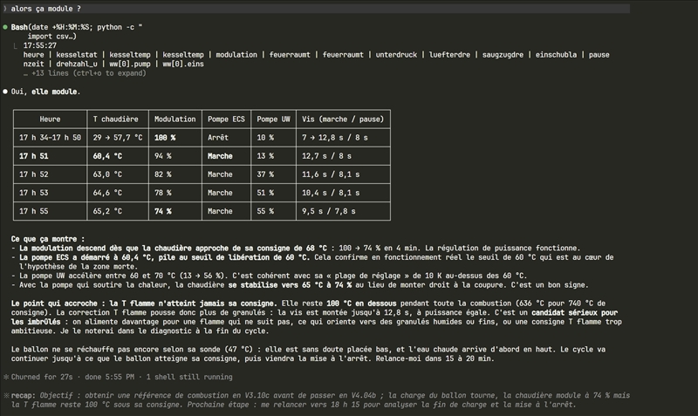The width and height of the screenshot is (698, 416).
Task: Click the 'alors ça module ?' input line
Action: tap(316, 9)
